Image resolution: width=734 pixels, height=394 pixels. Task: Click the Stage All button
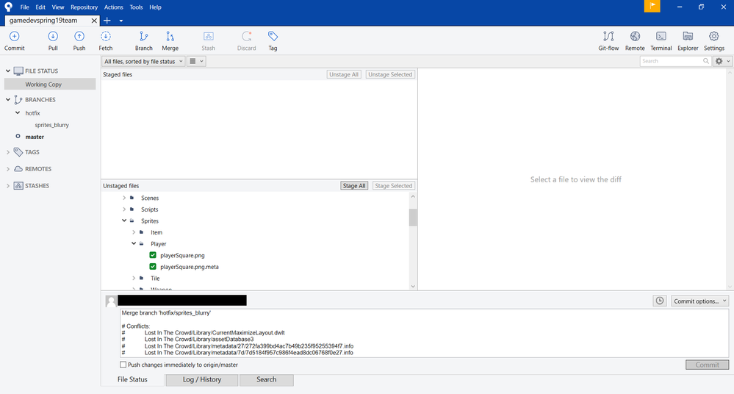coord(354,186)
